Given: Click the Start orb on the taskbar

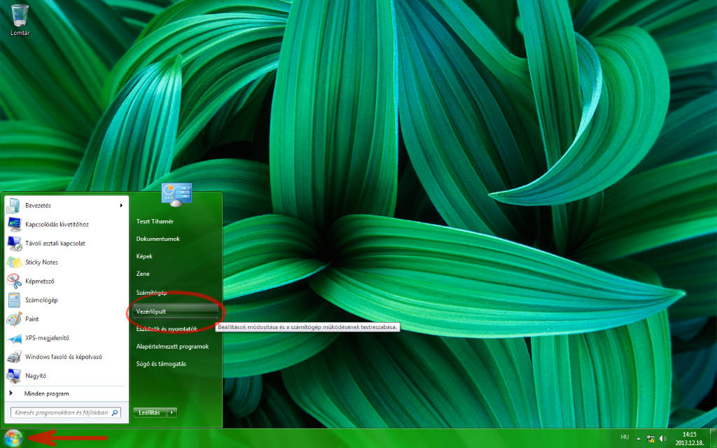Looking at the screenshot, I should pos(13,438).
